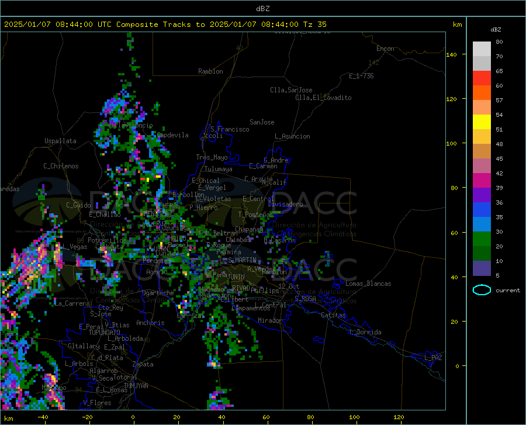Click the C_Guido label

pyautogui.click(x=78, y=205)
